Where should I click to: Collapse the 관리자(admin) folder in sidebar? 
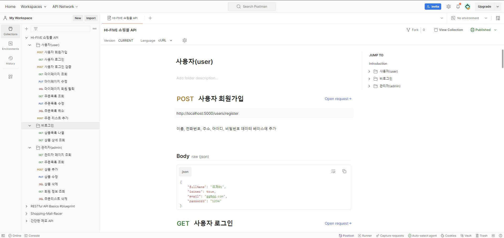(x=30, y=148)
